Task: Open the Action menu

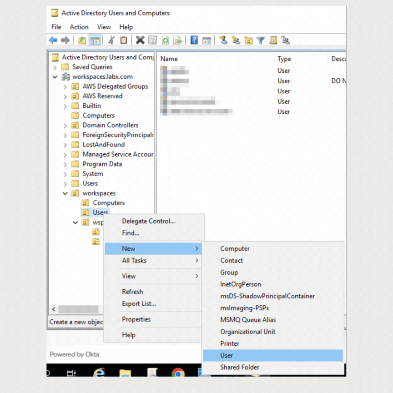Action: [79, 27]
